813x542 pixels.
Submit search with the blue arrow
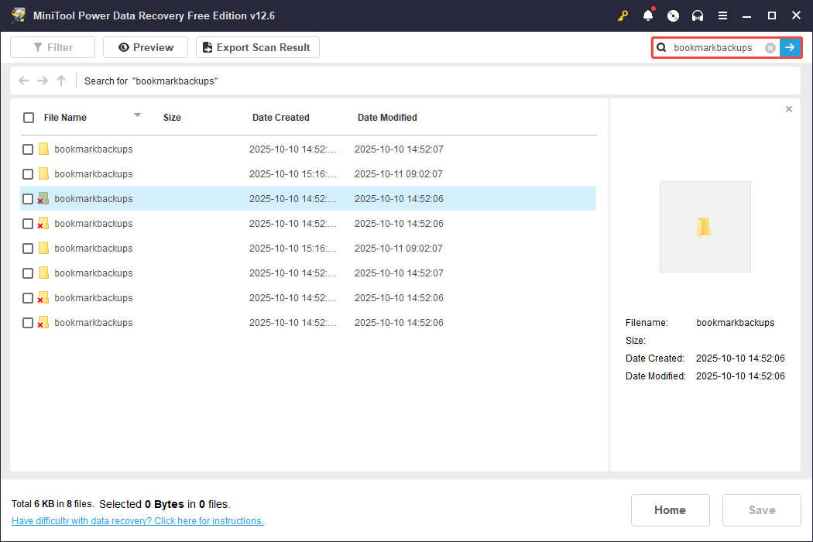tap(790, 47)
